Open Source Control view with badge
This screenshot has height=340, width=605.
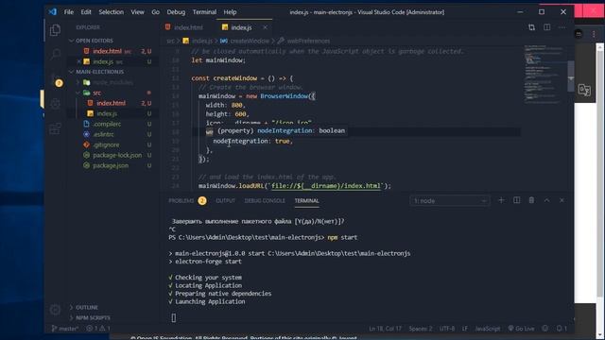[x=57, y=80]
